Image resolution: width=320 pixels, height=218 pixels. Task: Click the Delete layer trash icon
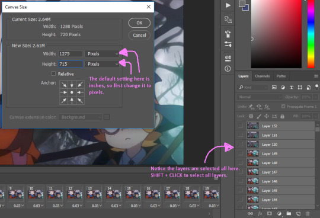308,213
